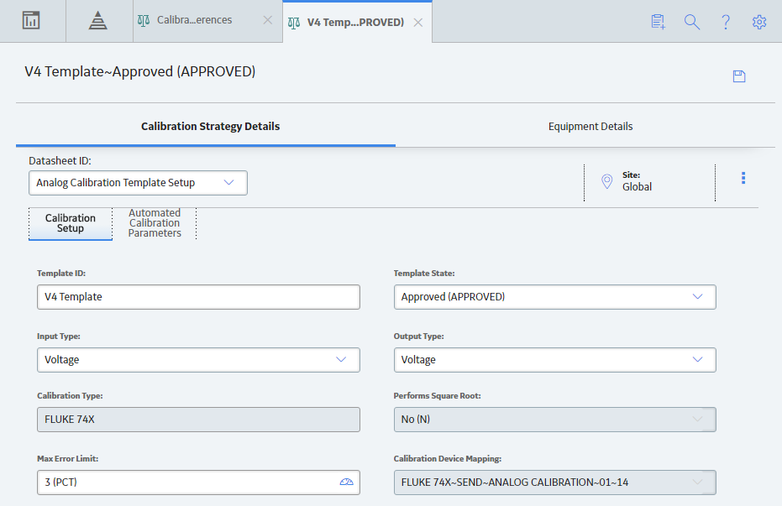
Task: Click the Template ID input field
Action: pyautogui.click(x=198, y=297)
